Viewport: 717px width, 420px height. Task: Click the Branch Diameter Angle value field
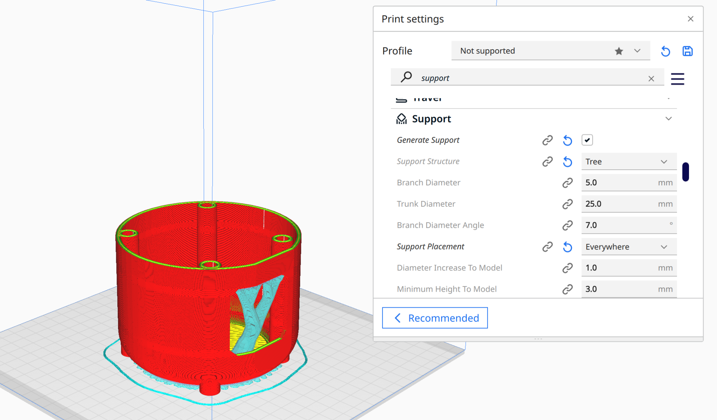624,225
